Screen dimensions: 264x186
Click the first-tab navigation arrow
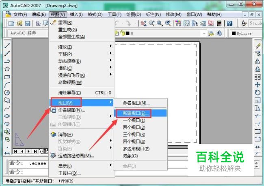click(16, 152)
